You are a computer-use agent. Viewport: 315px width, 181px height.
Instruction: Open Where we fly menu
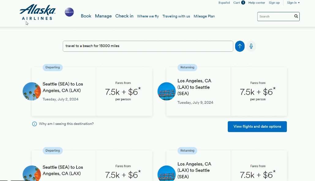point(148,16)
